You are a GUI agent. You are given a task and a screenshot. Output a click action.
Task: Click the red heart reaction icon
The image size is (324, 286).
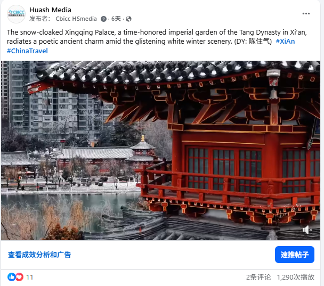point(19,277)
